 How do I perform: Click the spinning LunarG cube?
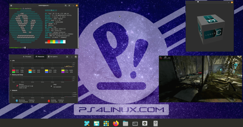pyautogui.click(x=211, y=29)
